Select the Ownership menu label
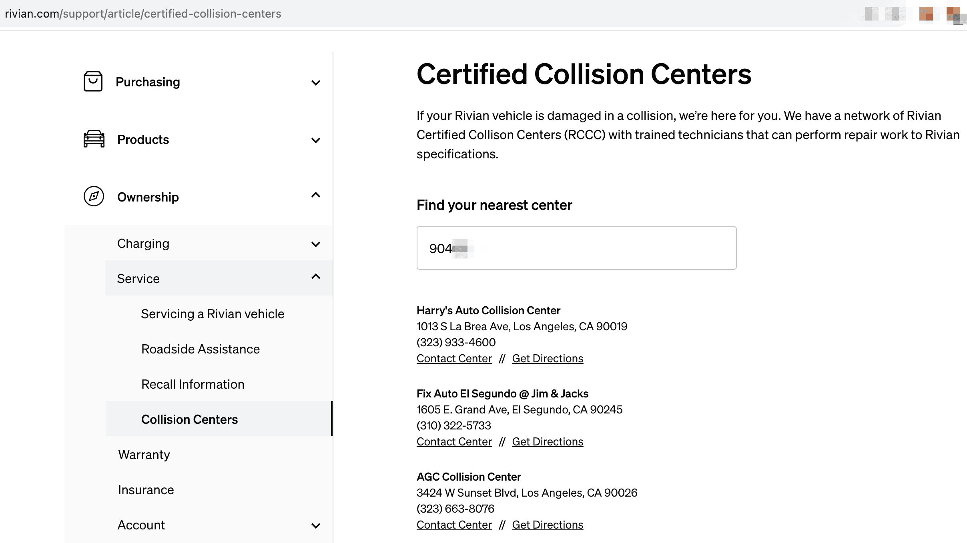Viewport: 967px width, 543px height. (x=148, y=197)
